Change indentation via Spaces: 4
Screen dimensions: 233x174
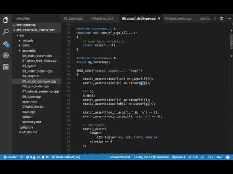pyautogui.click(x=179, y=157)
